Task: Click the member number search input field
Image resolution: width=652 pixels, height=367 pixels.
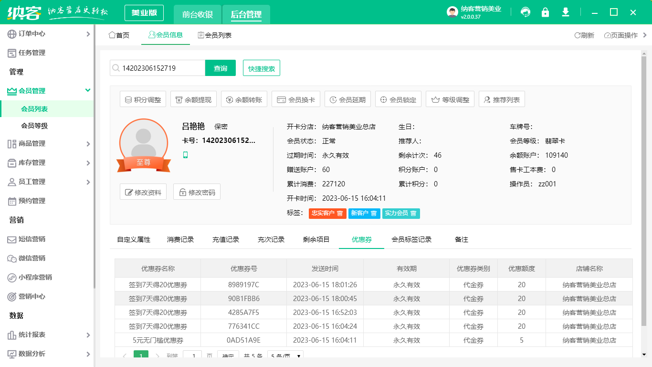Action: click(158, 68)
